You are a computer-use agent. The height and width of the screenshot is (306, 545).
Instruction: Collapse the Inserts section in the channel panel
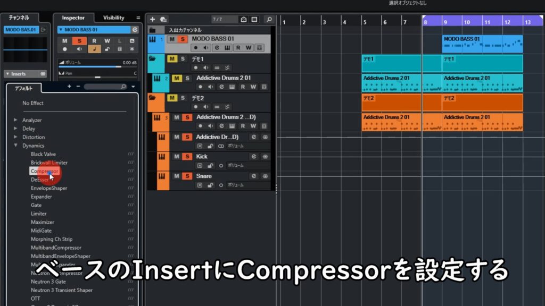pos(7,74)
